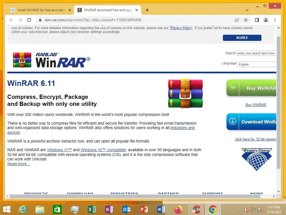Open the Language dropdown set to English
Screen dimensions: 286x215
256,64
